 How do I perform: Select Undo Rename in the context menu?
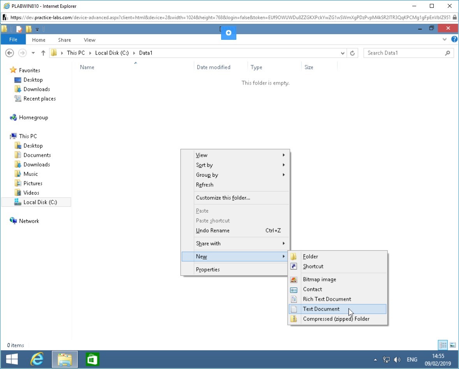click(235, 231)
